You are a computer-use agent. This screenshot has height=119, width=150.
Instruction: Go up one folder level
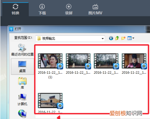[117, 38]
